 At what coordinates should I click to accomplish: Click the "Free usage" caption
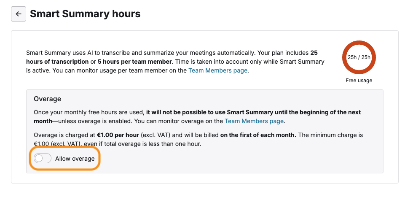359,81
